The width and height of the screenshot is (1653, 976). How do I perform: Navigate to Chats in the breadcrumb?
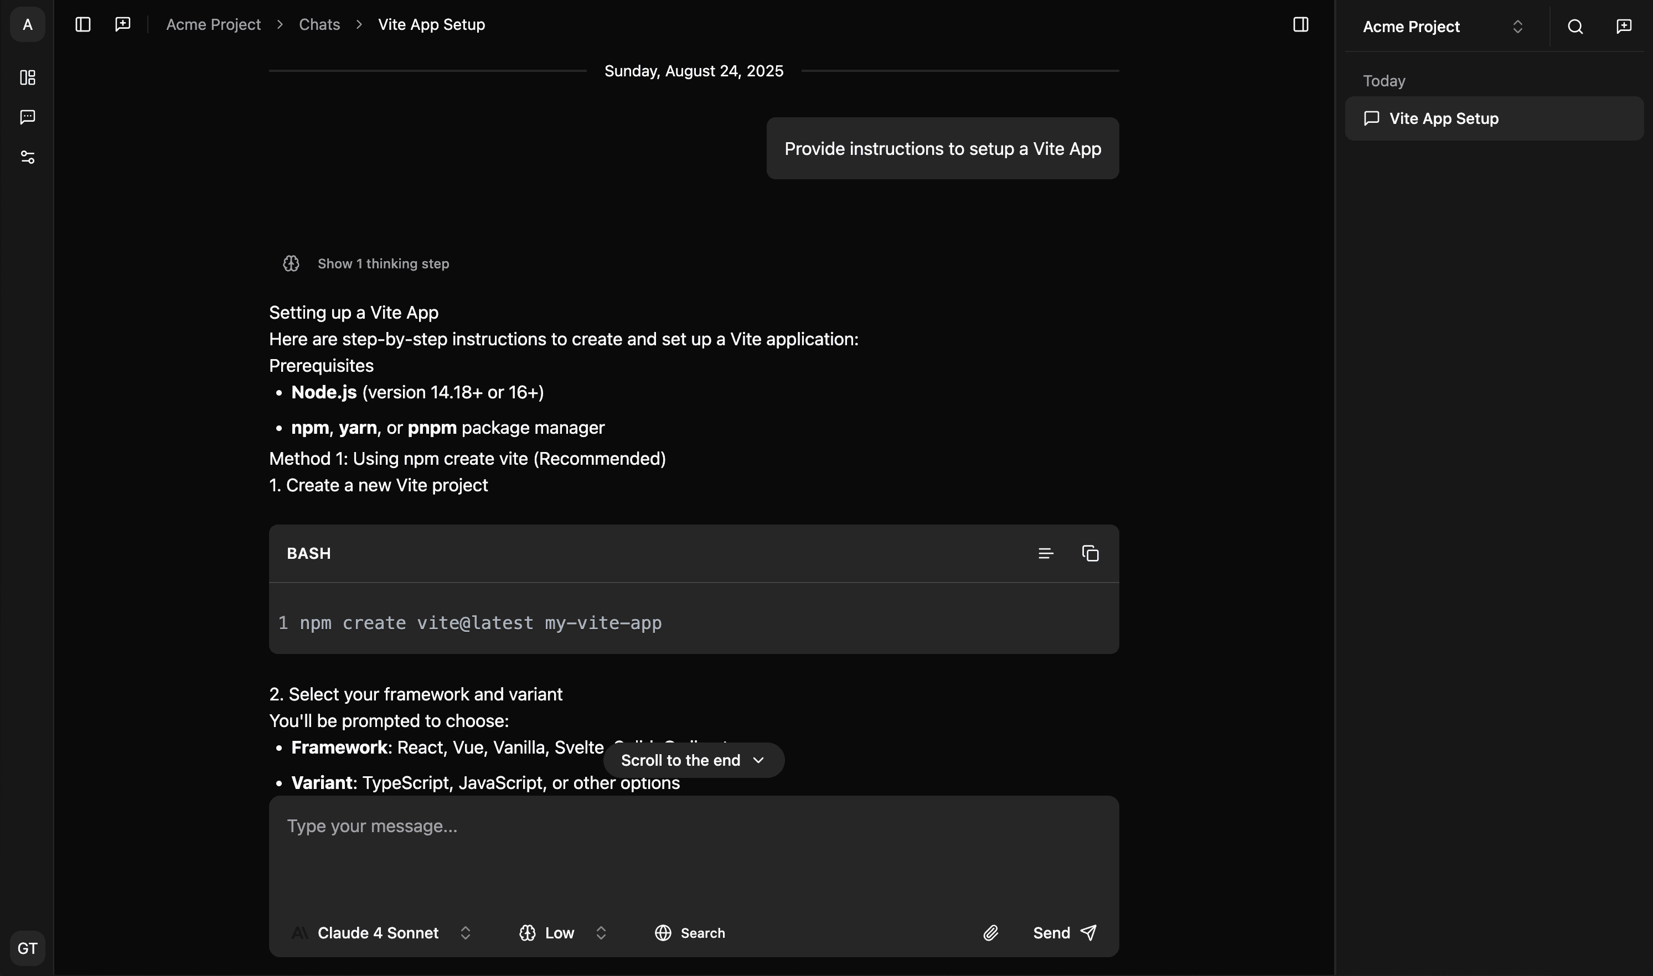coord(319,24)
